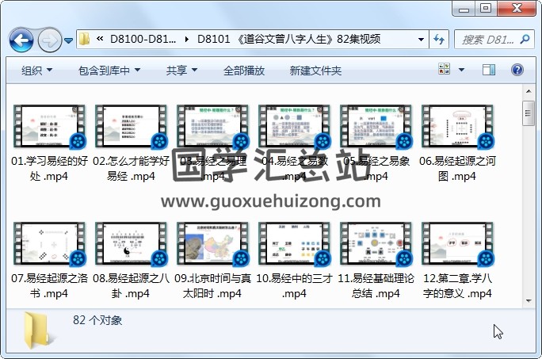The width and height of the screenshot is (542, 359).
Task: Click the 全部播放 button
Action: click(x=244, y=71)
